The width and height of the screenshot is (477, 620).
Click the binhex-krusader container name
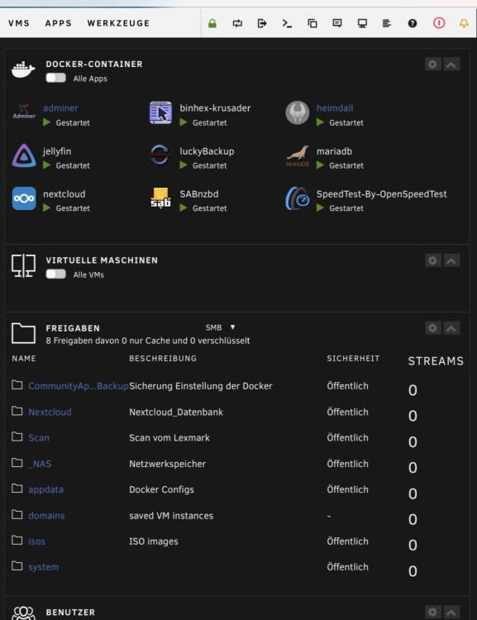point(215,108)
